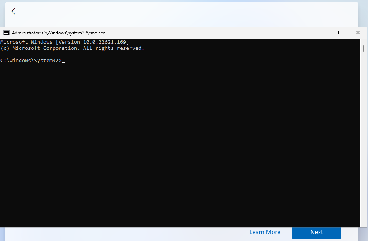Click the scrollbar thumb on the right edge
368x241 pixels.
[x=363, y=48]
